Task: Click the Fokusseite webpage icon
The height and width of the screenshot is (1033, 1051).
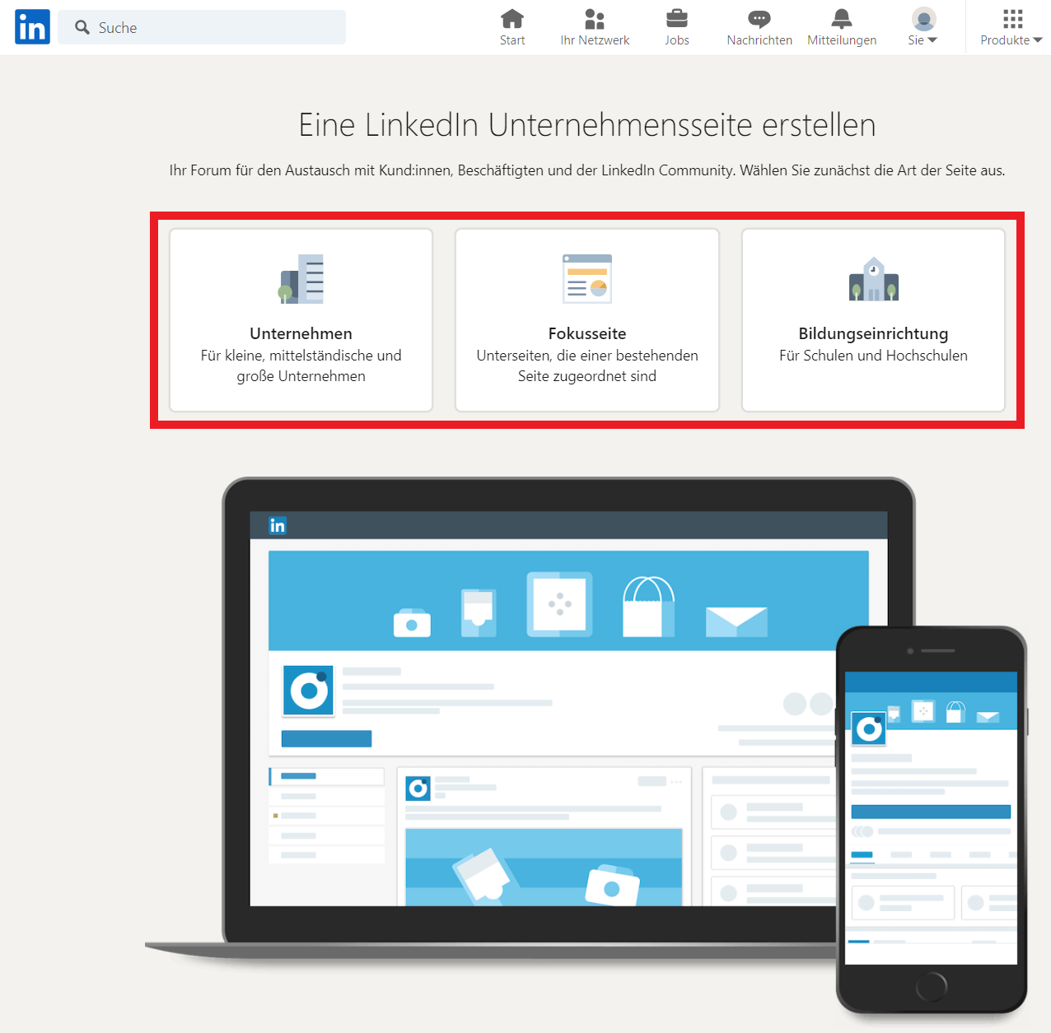Action: (x=586, y=279)
